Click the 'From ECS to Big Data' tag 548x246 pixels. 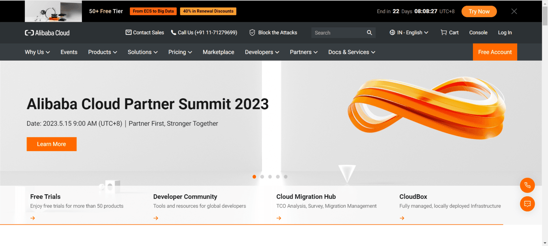point(153,11)
